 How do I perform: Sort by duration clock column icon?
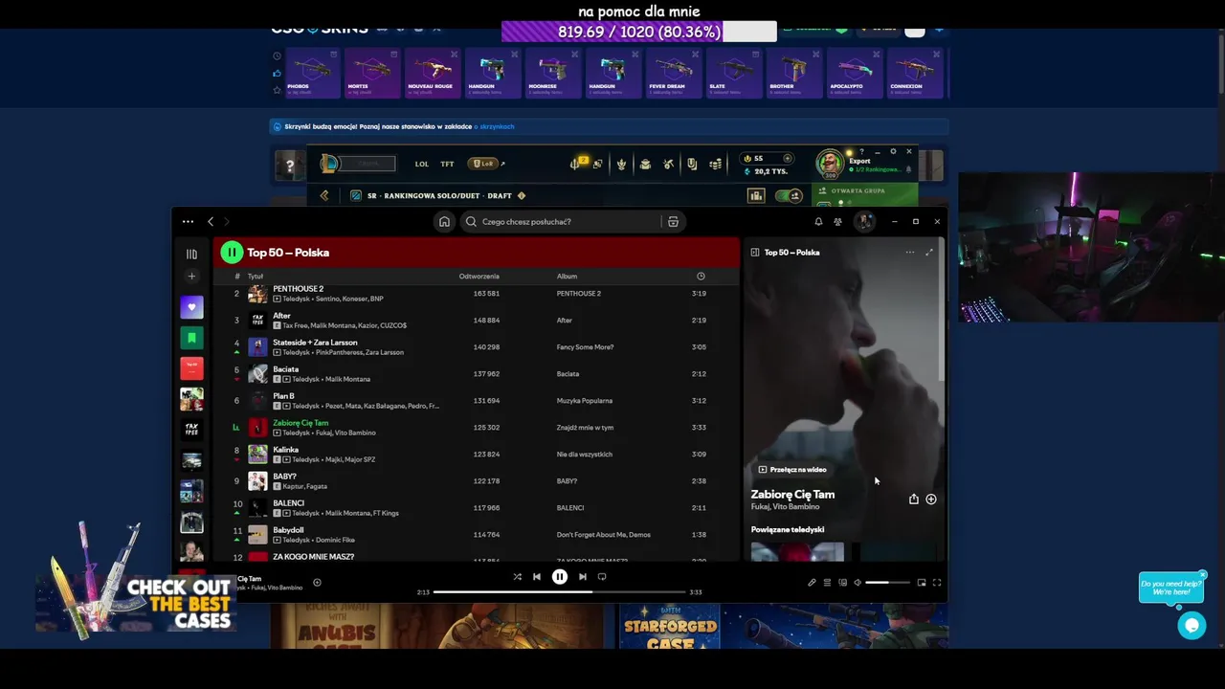[701, 277]
